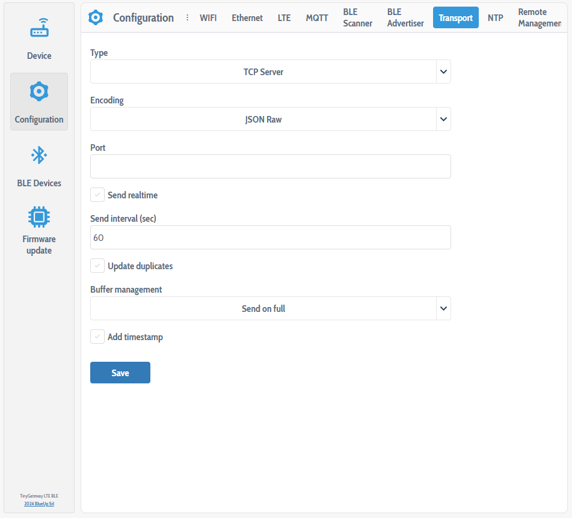572x518 pixels.
Task: Toggle the Add timestamp checkbox
Action: coord(97,337)
